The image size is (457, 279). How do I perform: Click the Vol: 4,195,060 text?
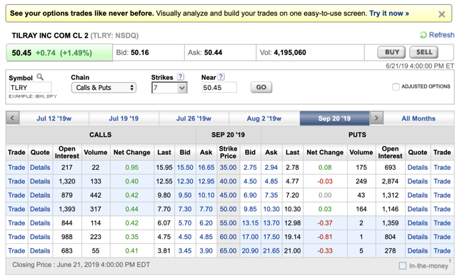click(x=283, y=52)
